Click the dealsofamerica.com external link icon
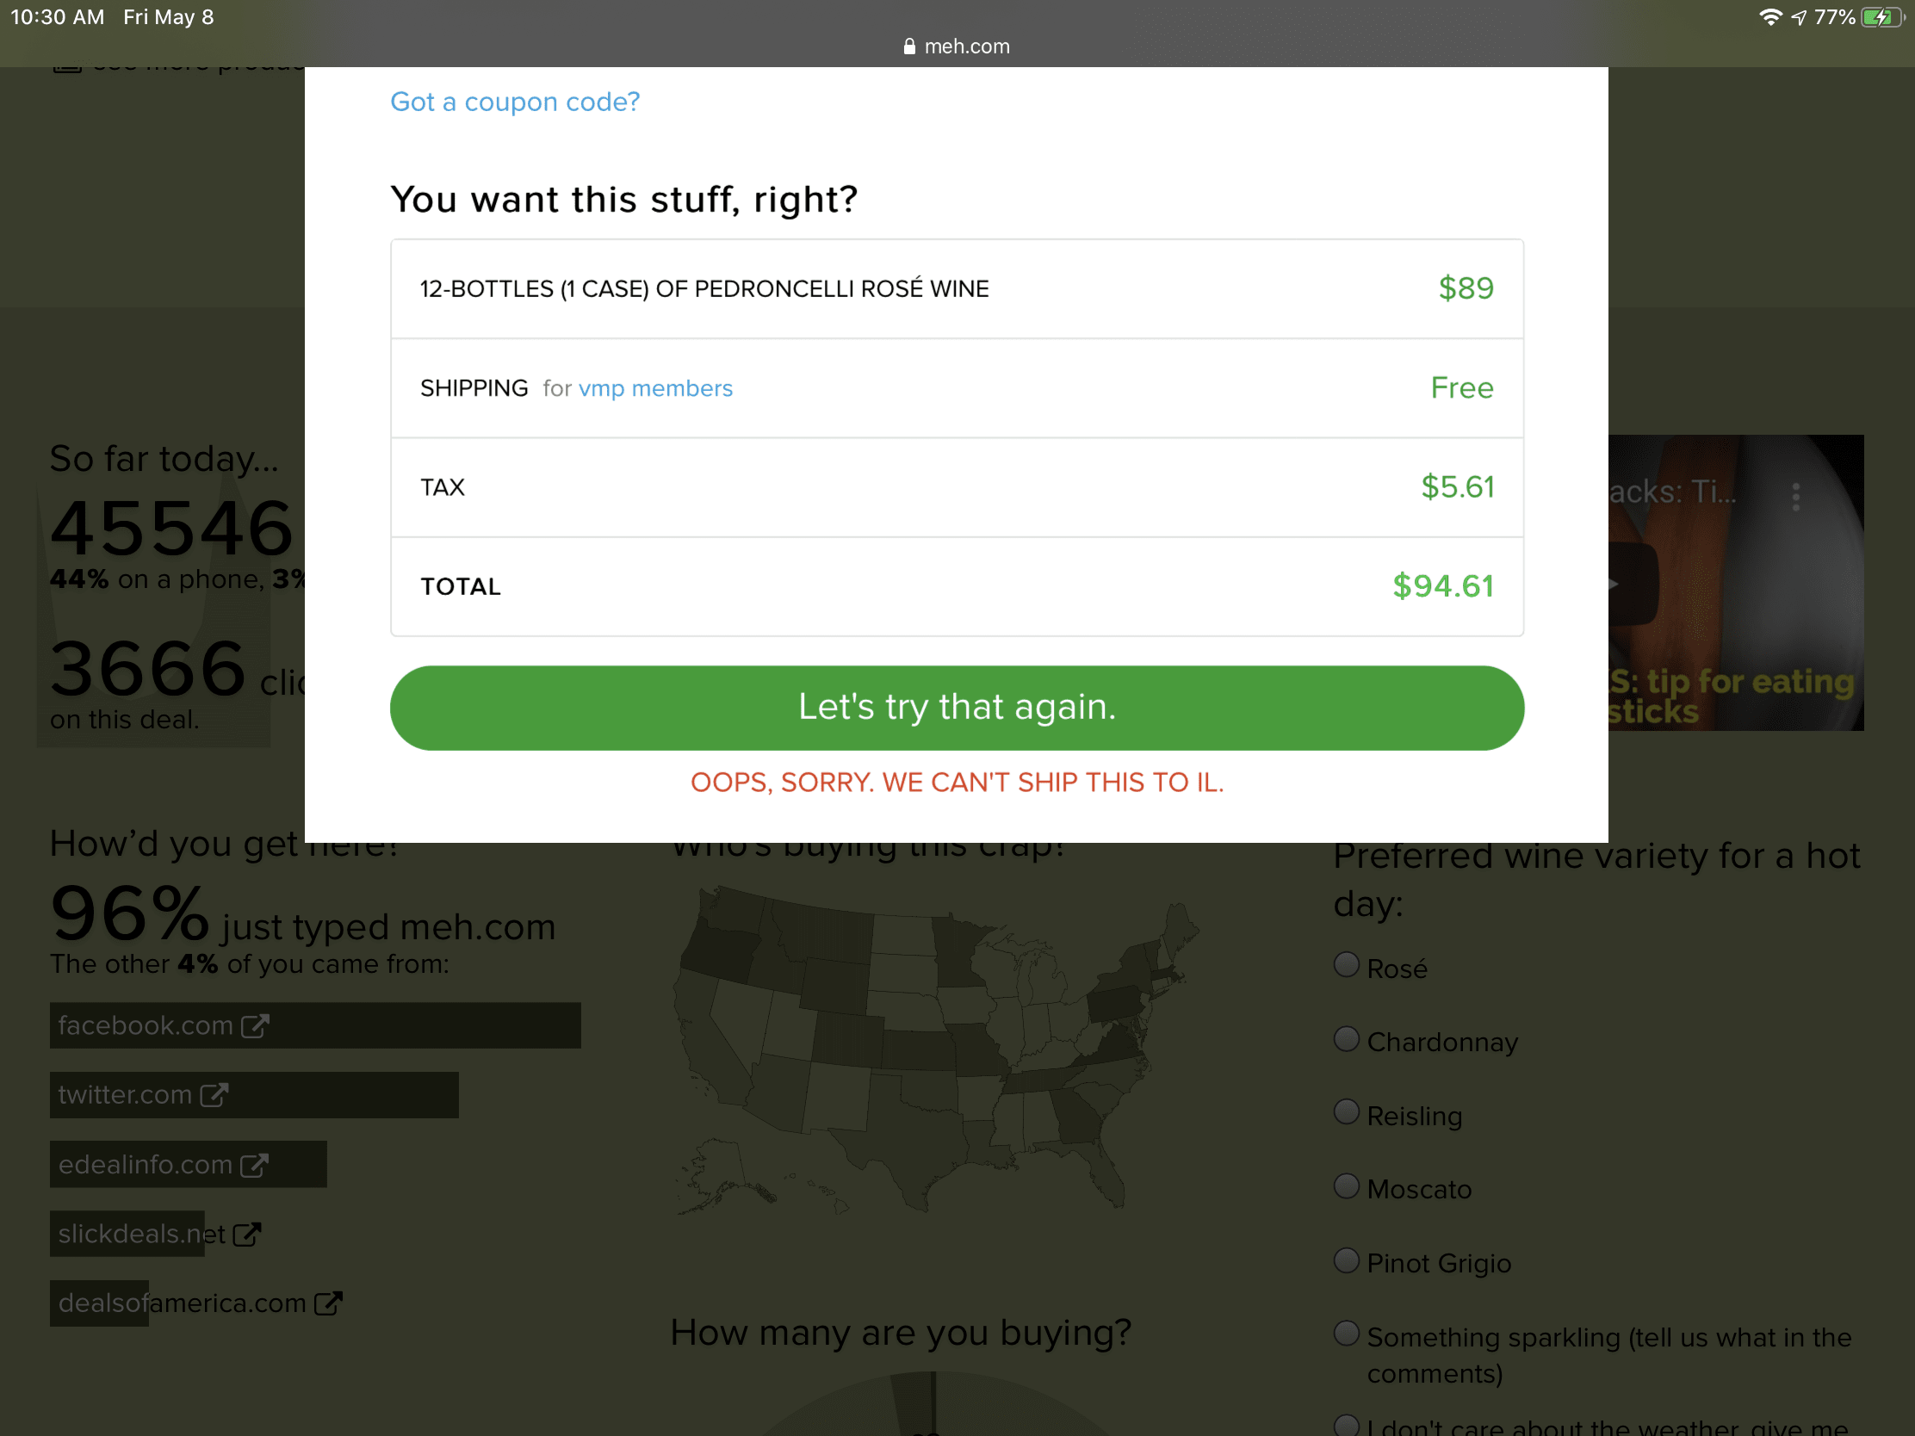Viewport: 1915px width, 1436px height. coord(328,1303)
